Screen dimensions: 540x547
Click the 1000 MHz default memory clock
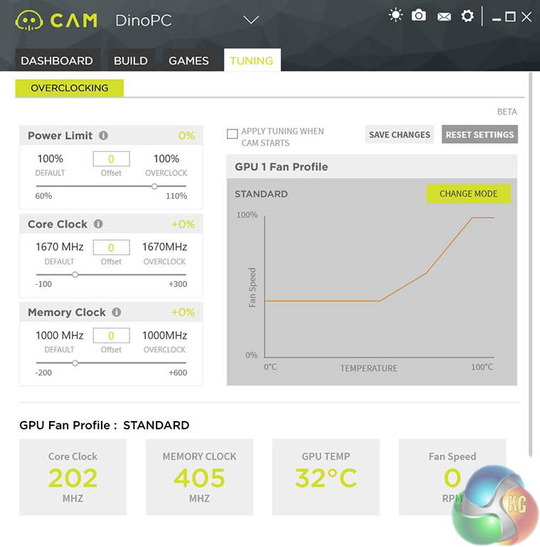60,335
